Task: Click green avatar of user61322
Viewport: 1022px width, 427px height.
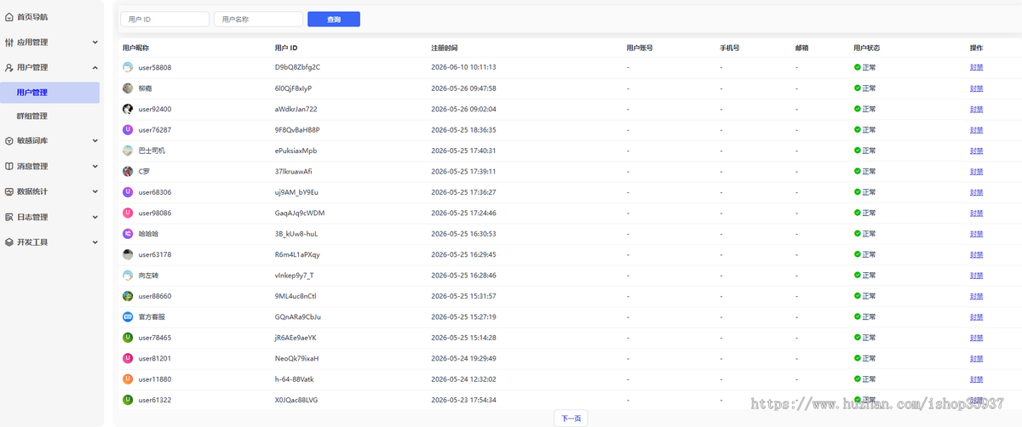Action: (x=128, y=400)
